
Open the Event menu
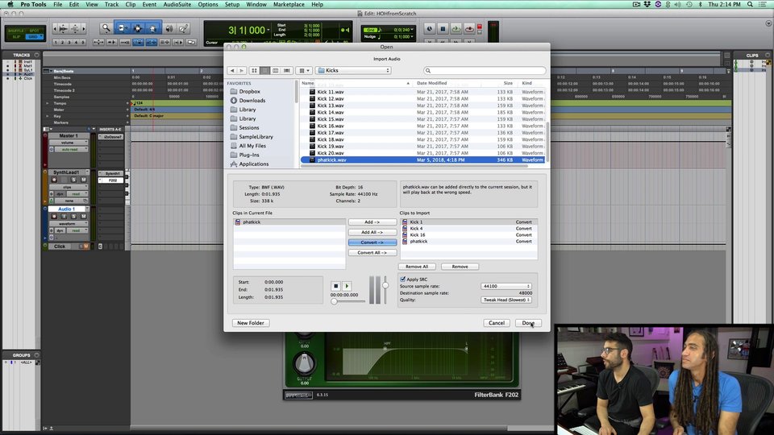(x=149, y=4)
